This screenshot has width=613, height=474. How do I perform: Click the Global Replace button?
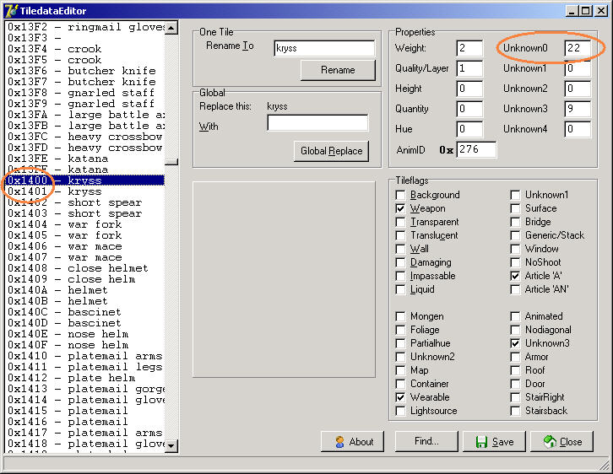331,151
